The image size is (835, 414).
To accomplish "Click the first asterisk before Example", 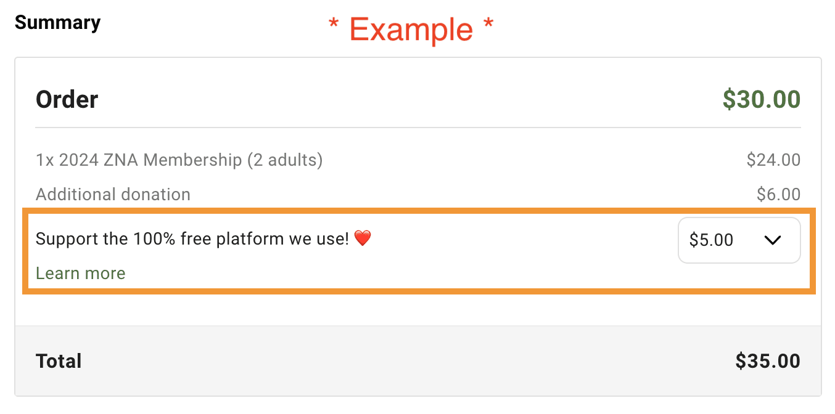I will 334,24.
